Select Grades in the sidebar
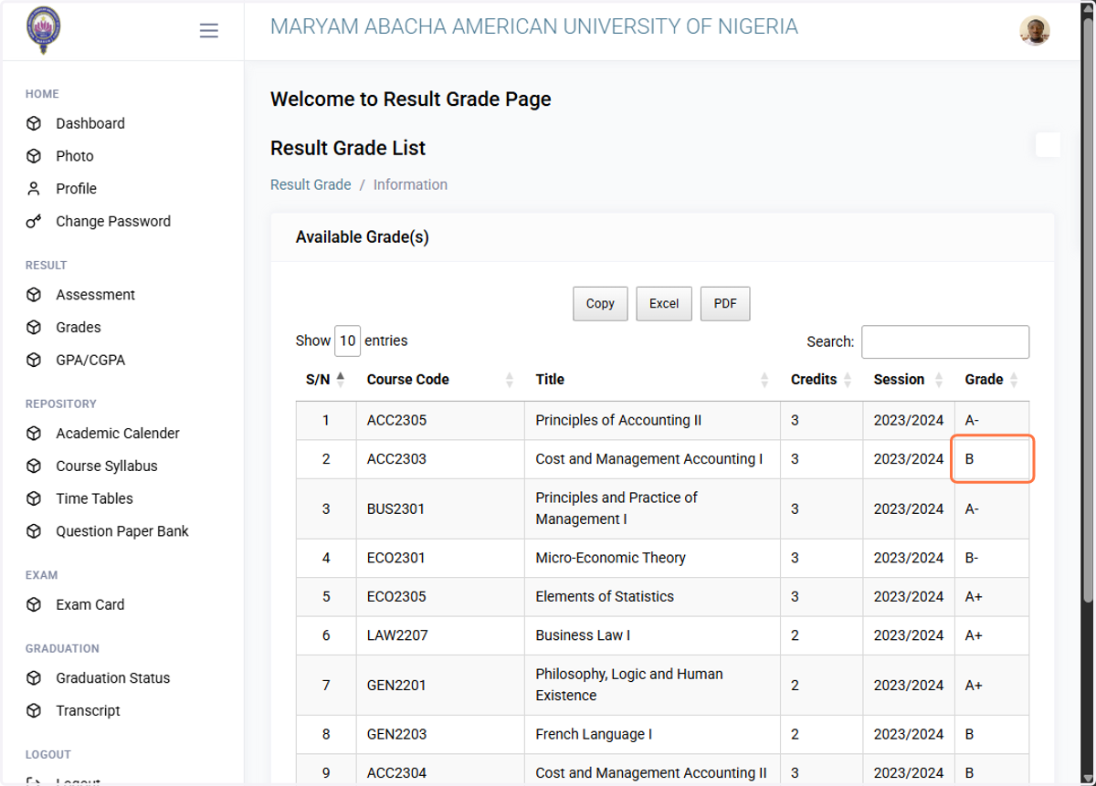Viewport: 1096px width, 786px height. [79, 328]
